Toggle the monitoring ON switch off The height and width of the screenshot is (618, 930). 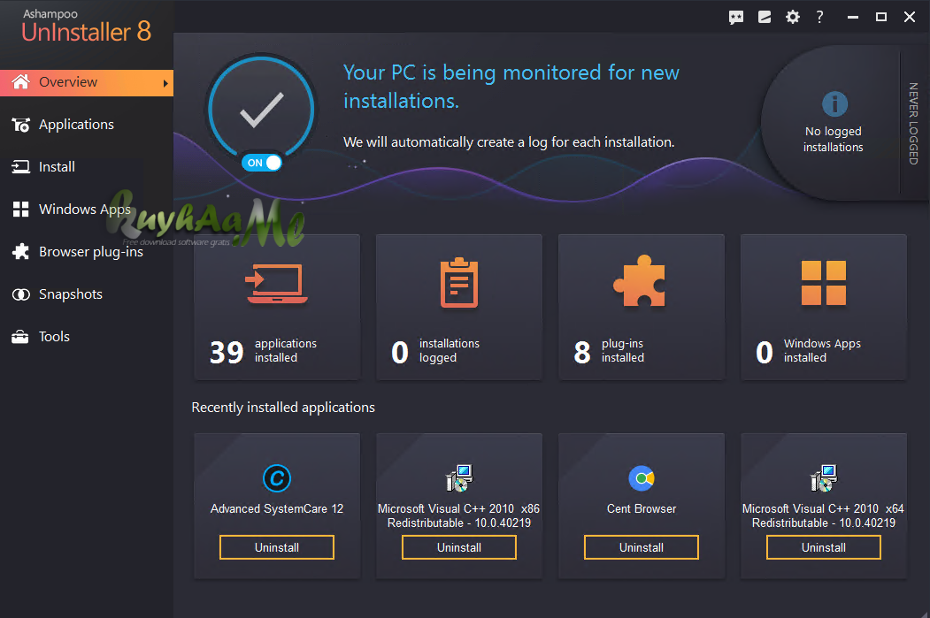pos(262,163)
